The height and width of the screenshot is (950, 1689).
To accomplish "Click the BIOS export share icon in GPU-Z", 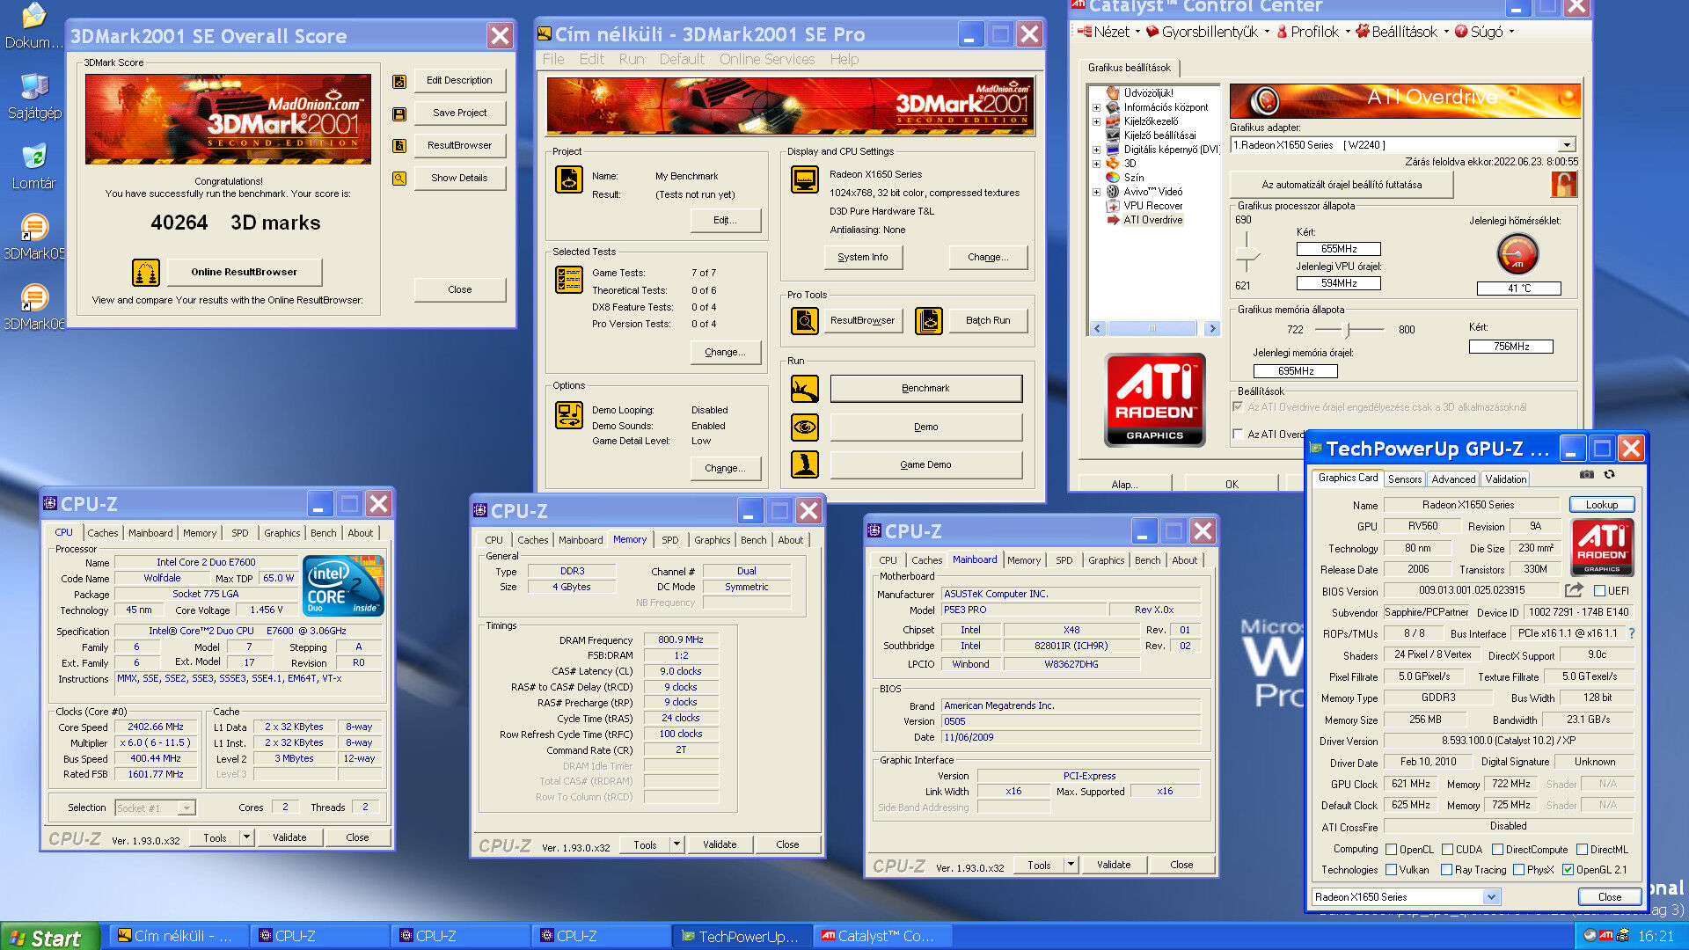I will click(1574, 591).
